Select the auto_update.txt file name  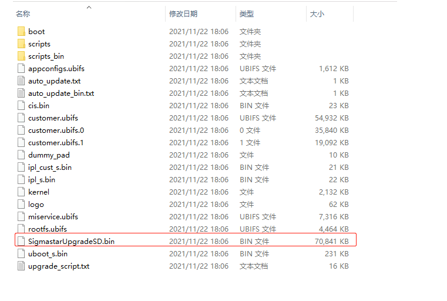tap(54, 81)
